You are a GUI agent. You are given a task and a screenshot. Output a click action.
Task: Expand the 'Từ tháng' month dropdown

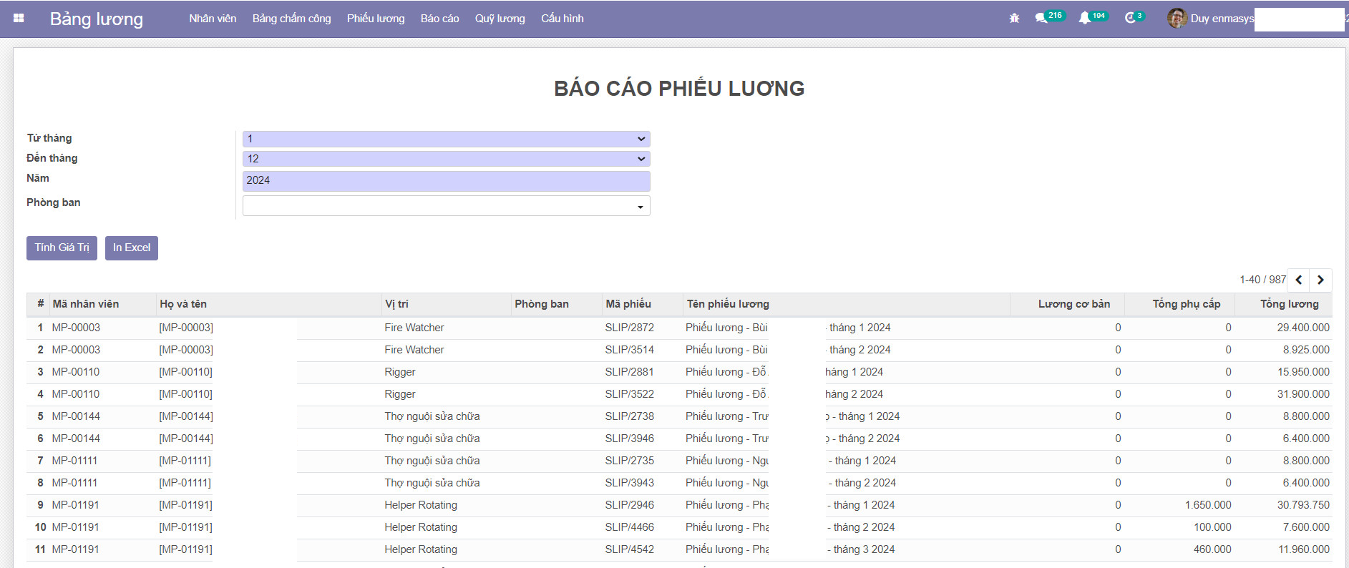tap(446, 139)
